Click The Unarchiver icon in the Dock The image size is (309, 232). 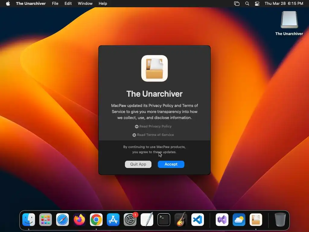click(256, 220)
